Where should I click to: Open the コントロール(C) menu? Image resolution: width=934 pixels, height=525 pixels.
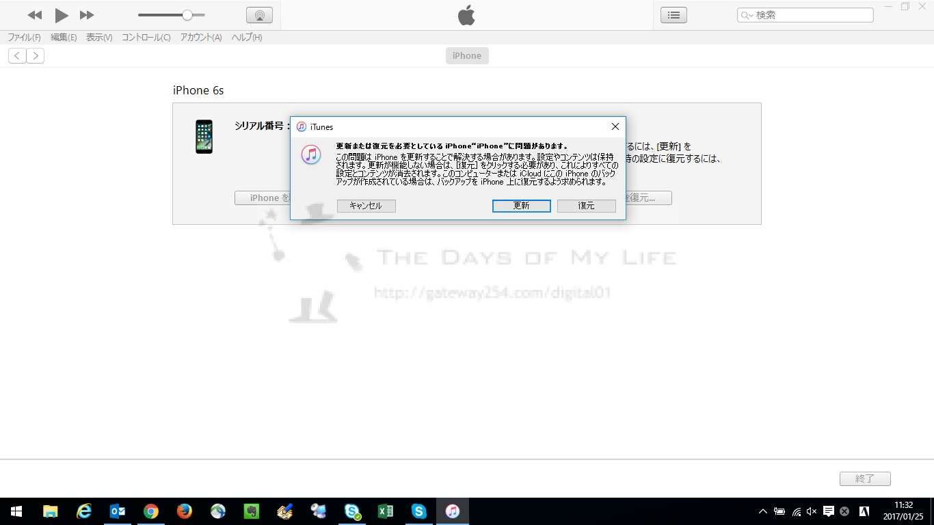(x=146, y=38)
